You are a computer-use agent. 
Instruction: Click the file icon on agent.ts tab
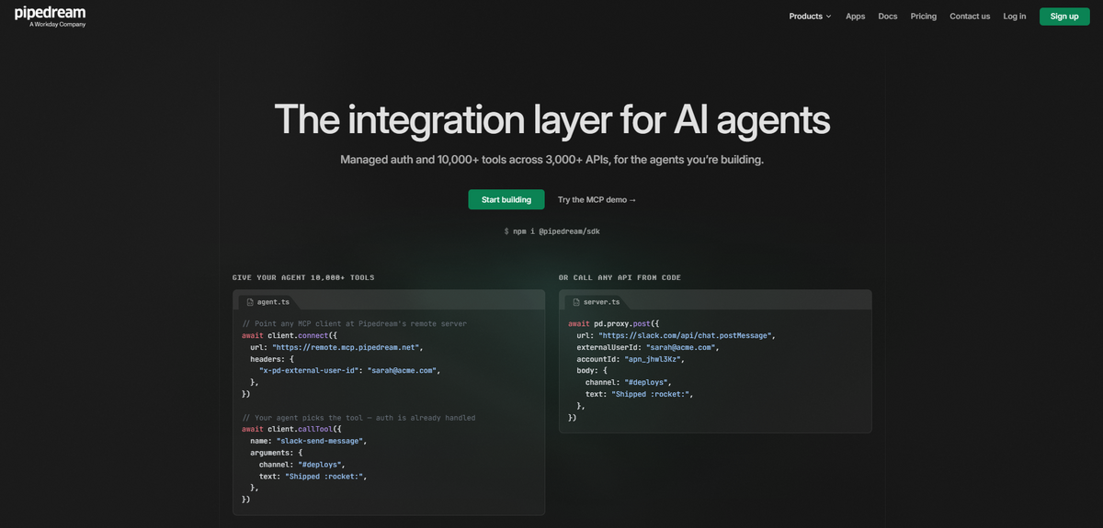coord(250,301)
